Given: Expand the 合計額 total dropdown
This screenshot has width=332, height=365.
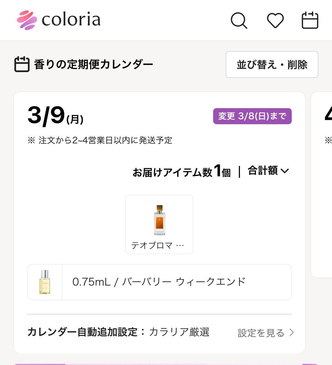Looking at the screenshot, I should point(268,171).
